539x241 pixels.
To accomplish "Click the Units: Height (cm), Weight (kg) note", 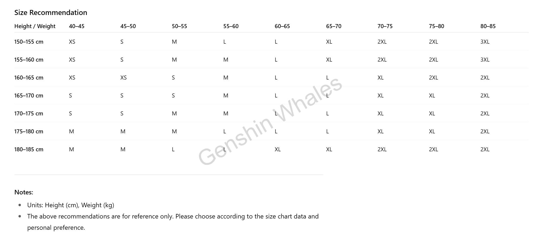I will pyautogui.click(x=71, y=205).
